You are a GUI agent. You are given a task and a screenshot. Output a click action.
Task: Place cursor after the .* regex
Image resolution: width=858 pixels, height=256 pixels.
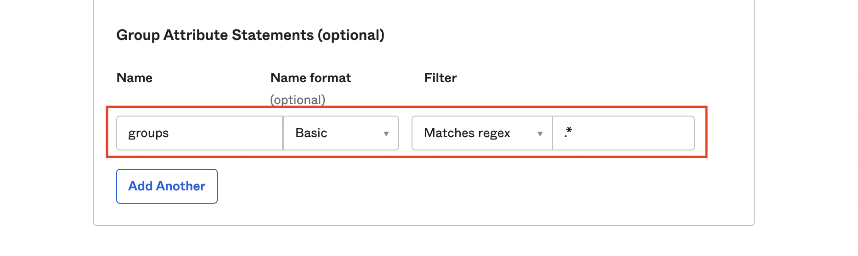tap(573, 133)
